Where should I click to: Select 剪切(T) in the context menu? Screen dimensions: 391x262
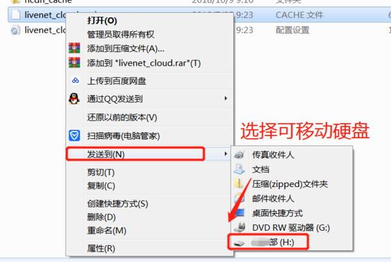coord(101,172)
